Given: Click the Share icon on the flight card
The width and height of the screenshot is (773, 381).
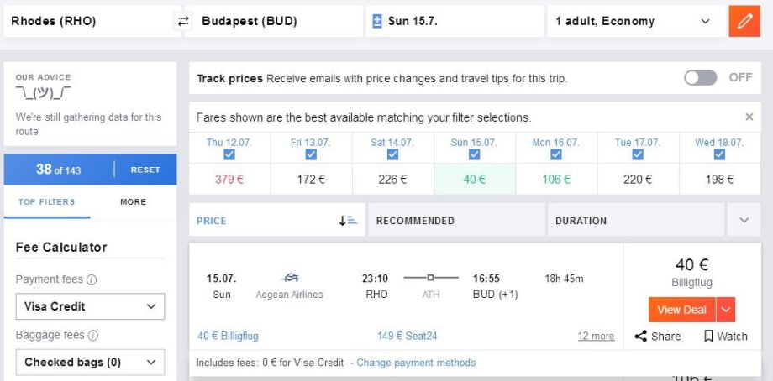Looking at the screenshot, I should (x=641, y=337).
